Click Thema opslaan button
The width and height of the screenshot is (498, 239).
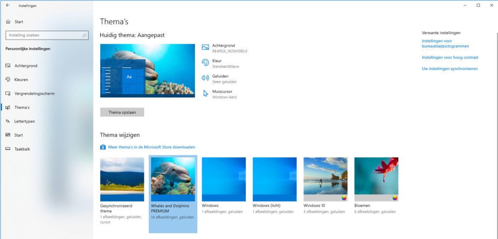[122, 112]
